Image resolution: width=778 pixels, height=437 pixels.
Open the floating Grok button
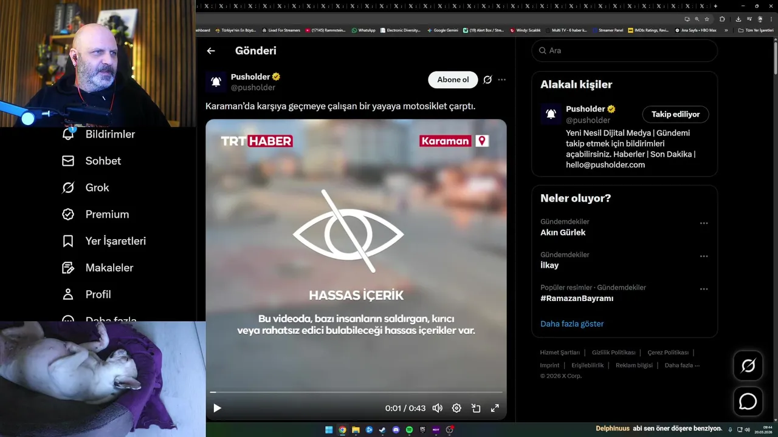coord(748,365)
